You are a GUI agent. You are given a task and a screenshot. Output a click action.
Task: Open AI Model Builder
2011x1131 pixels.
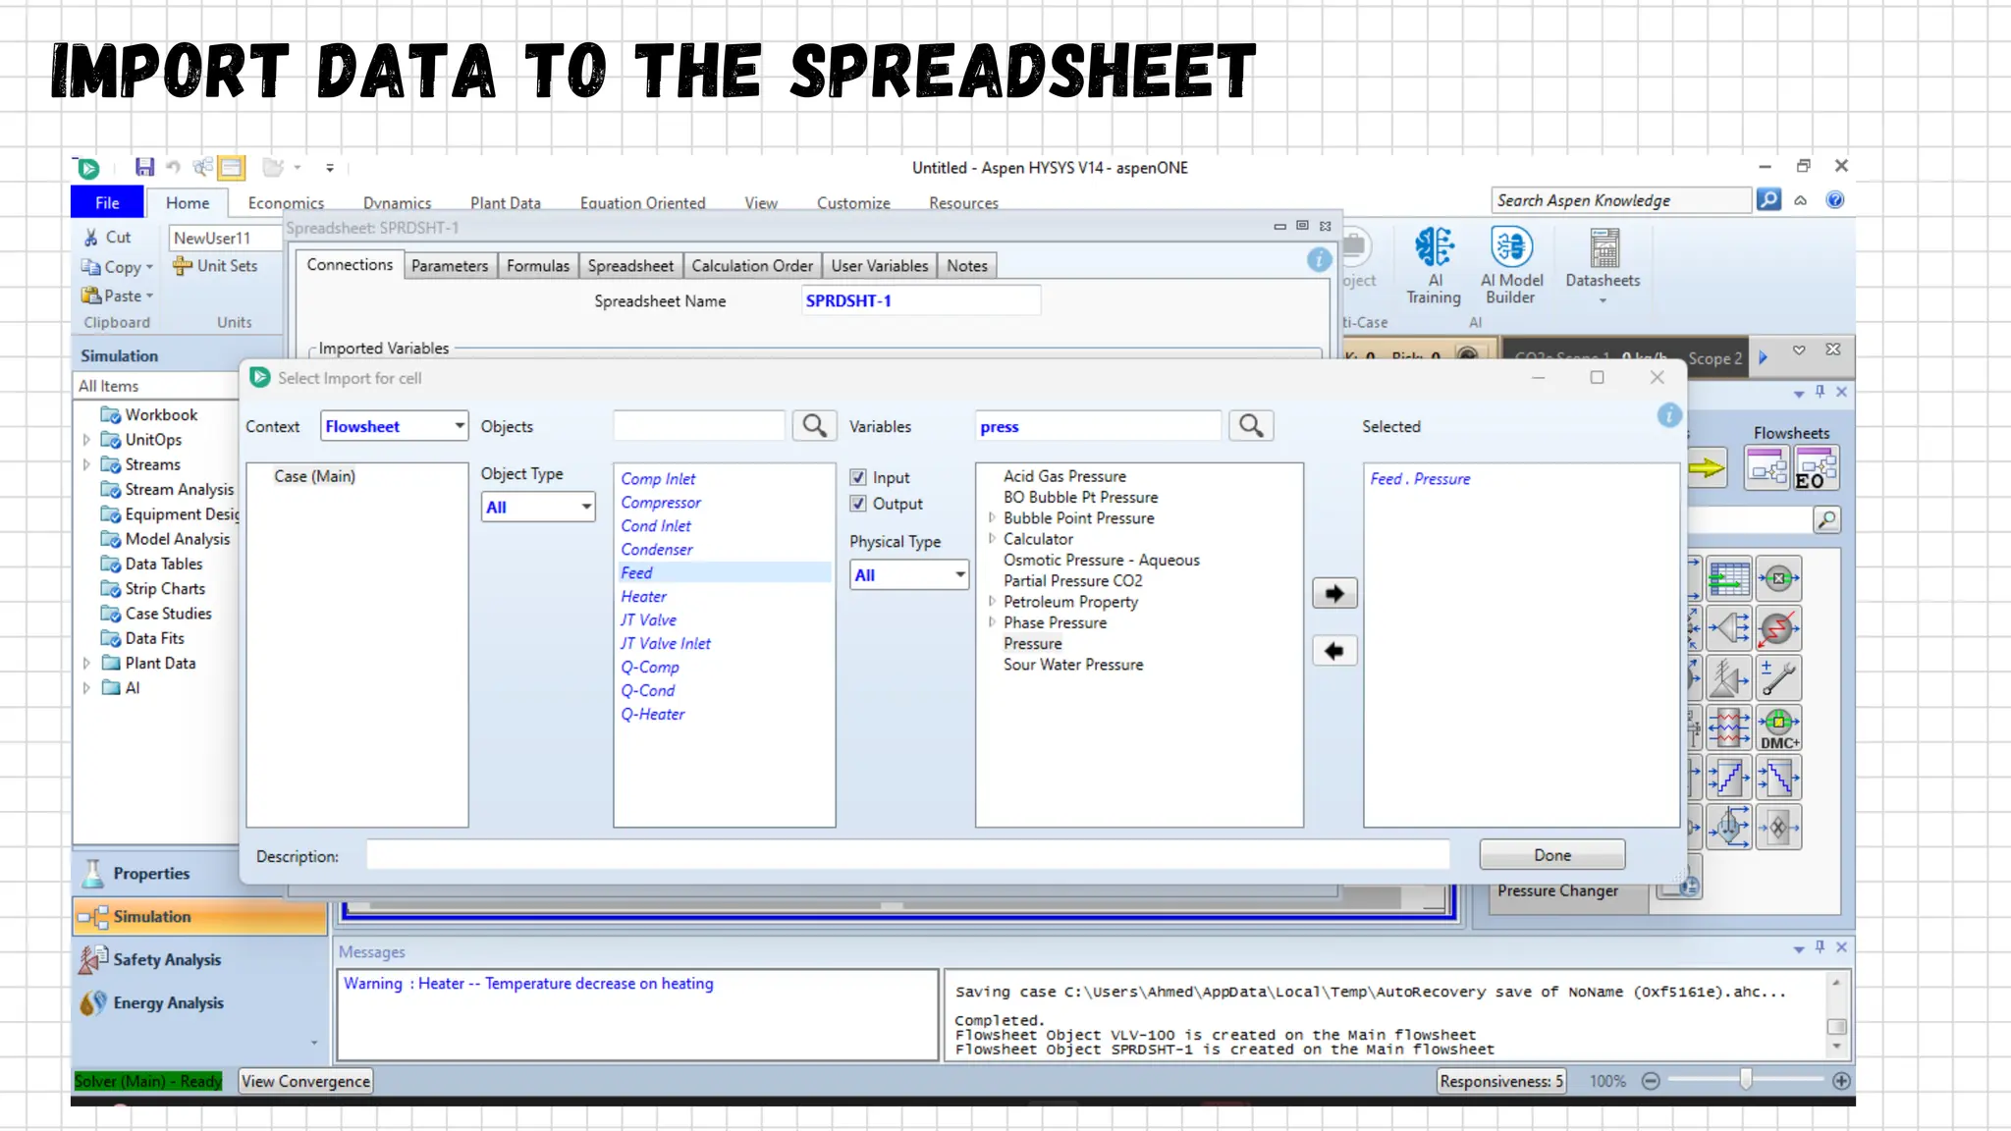coord(1511,266)
